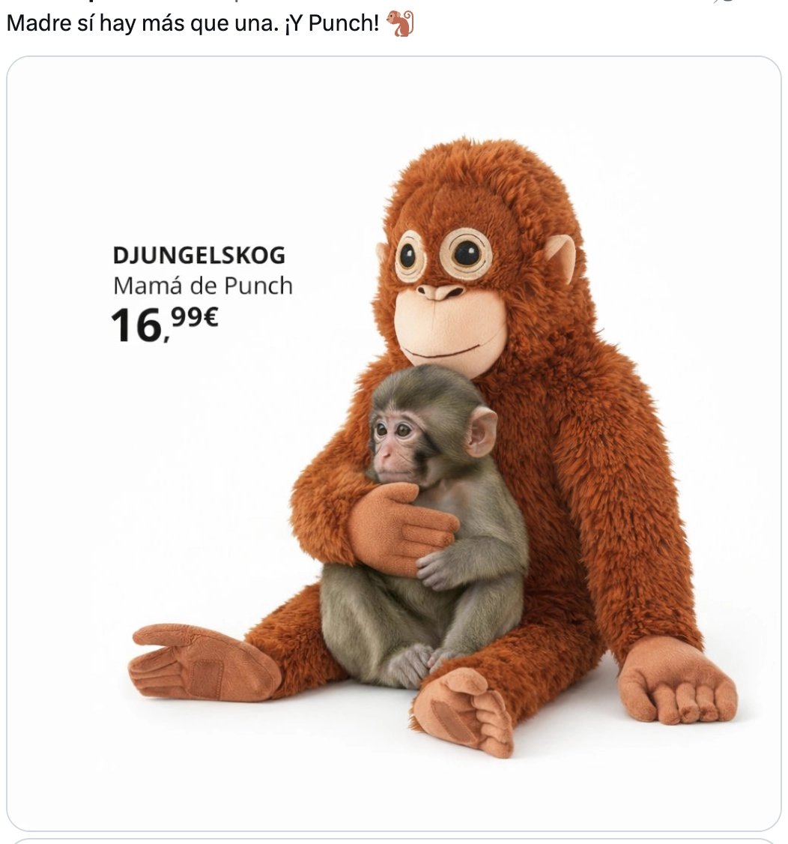Click the orangutan's smiling beige muzzle
The image size is (788, 844).
click(x=450, y=328)
